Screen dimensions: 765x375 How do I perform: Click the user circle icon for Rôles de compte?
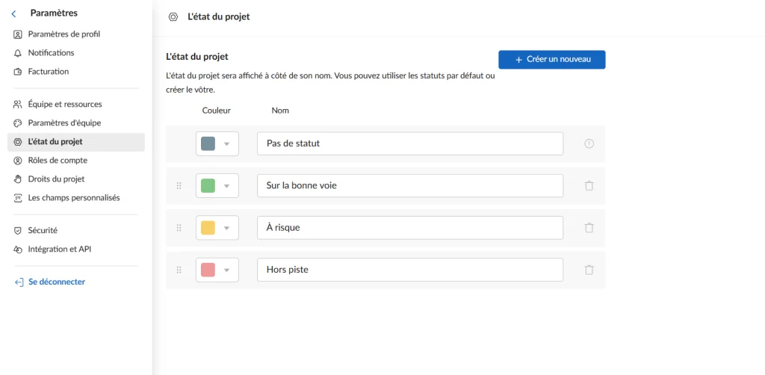(x=18, y=161)
